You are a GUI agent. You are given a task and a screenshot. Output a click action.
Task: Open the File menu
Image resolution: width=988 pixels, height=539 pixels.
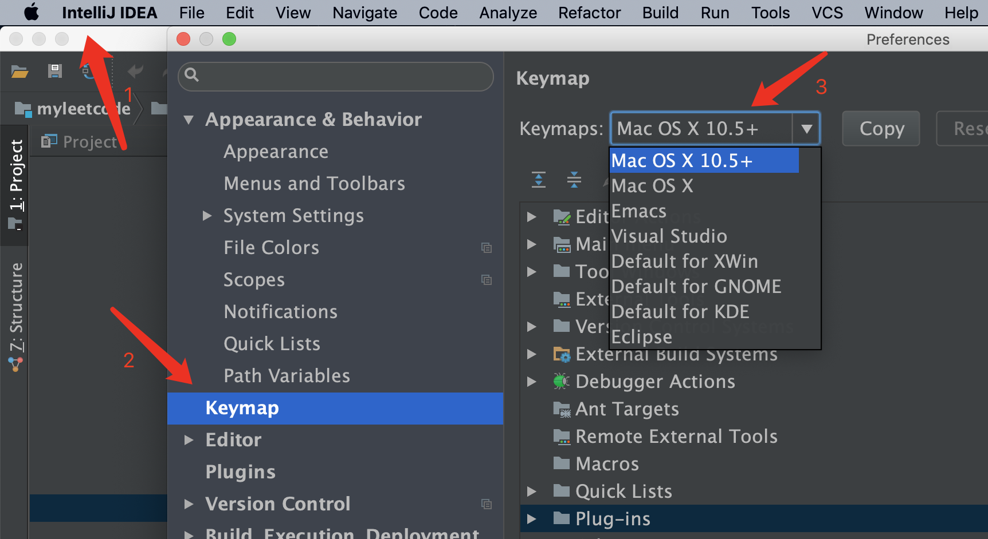click(191, 13)
